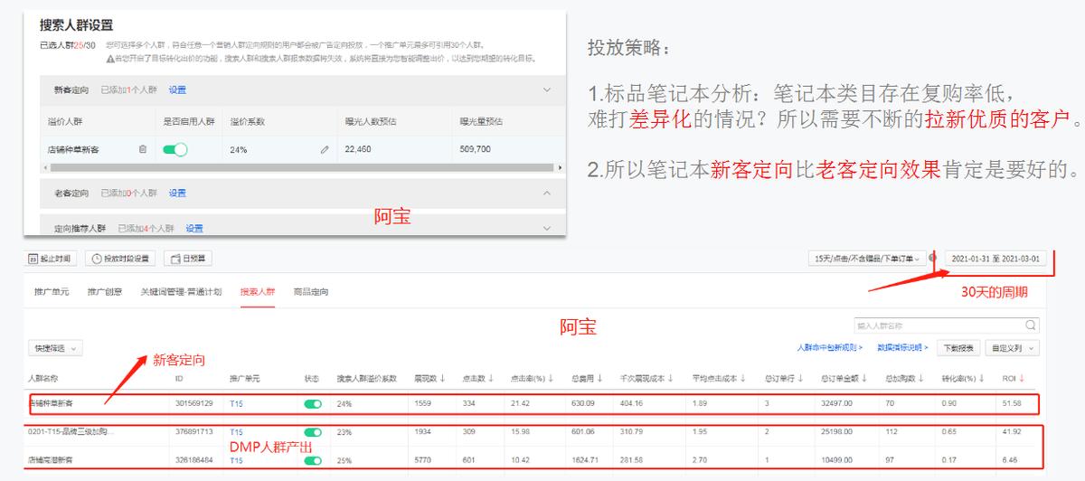Open the 数据指标说明 link

click(903, 347)
